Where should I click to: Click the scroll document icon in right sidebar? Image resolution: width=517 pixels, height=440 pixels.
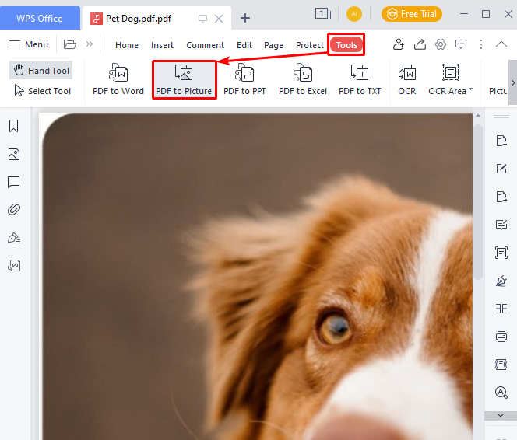501,365
